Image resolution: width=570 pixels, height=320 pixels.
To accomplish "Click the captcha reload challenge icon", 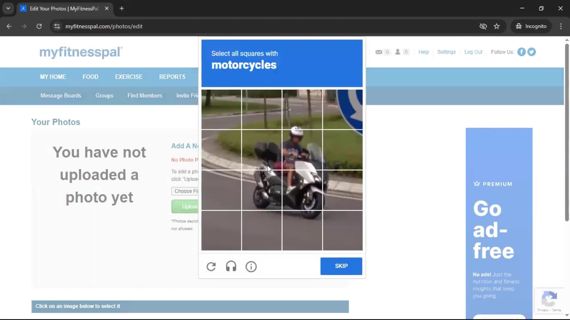I will click(x=211, y=266).
